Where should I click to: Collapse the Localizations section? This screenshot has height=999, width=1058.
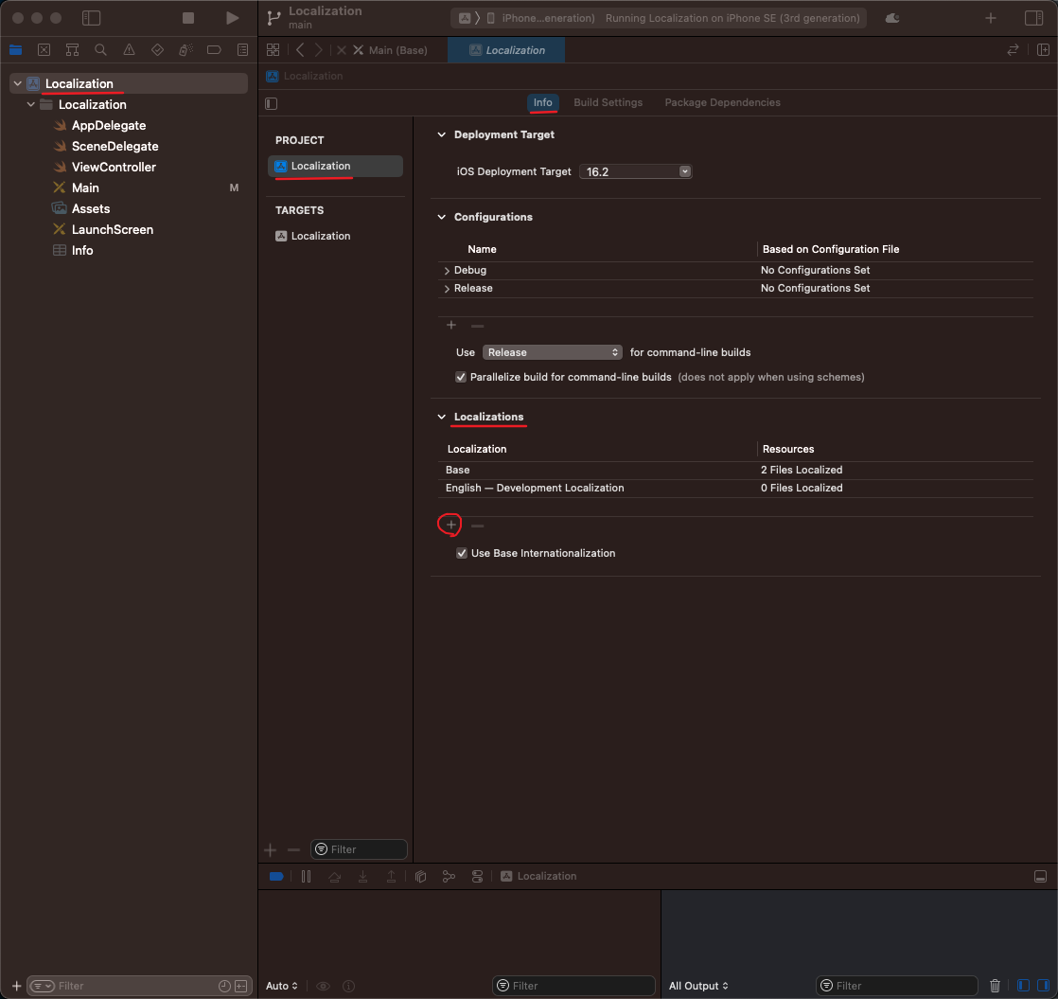tap(441, 418)
